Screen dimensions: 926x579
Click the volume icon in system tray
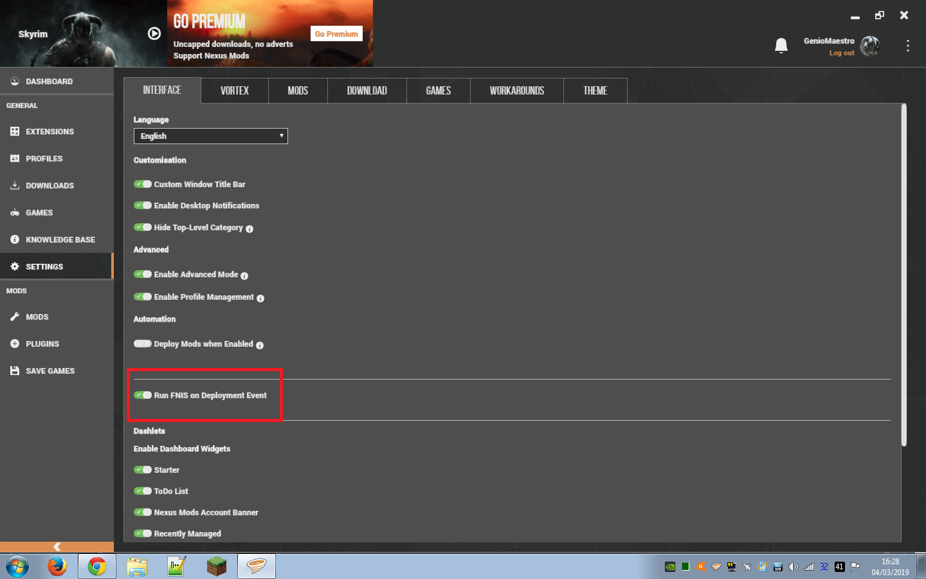pos(793,567)
